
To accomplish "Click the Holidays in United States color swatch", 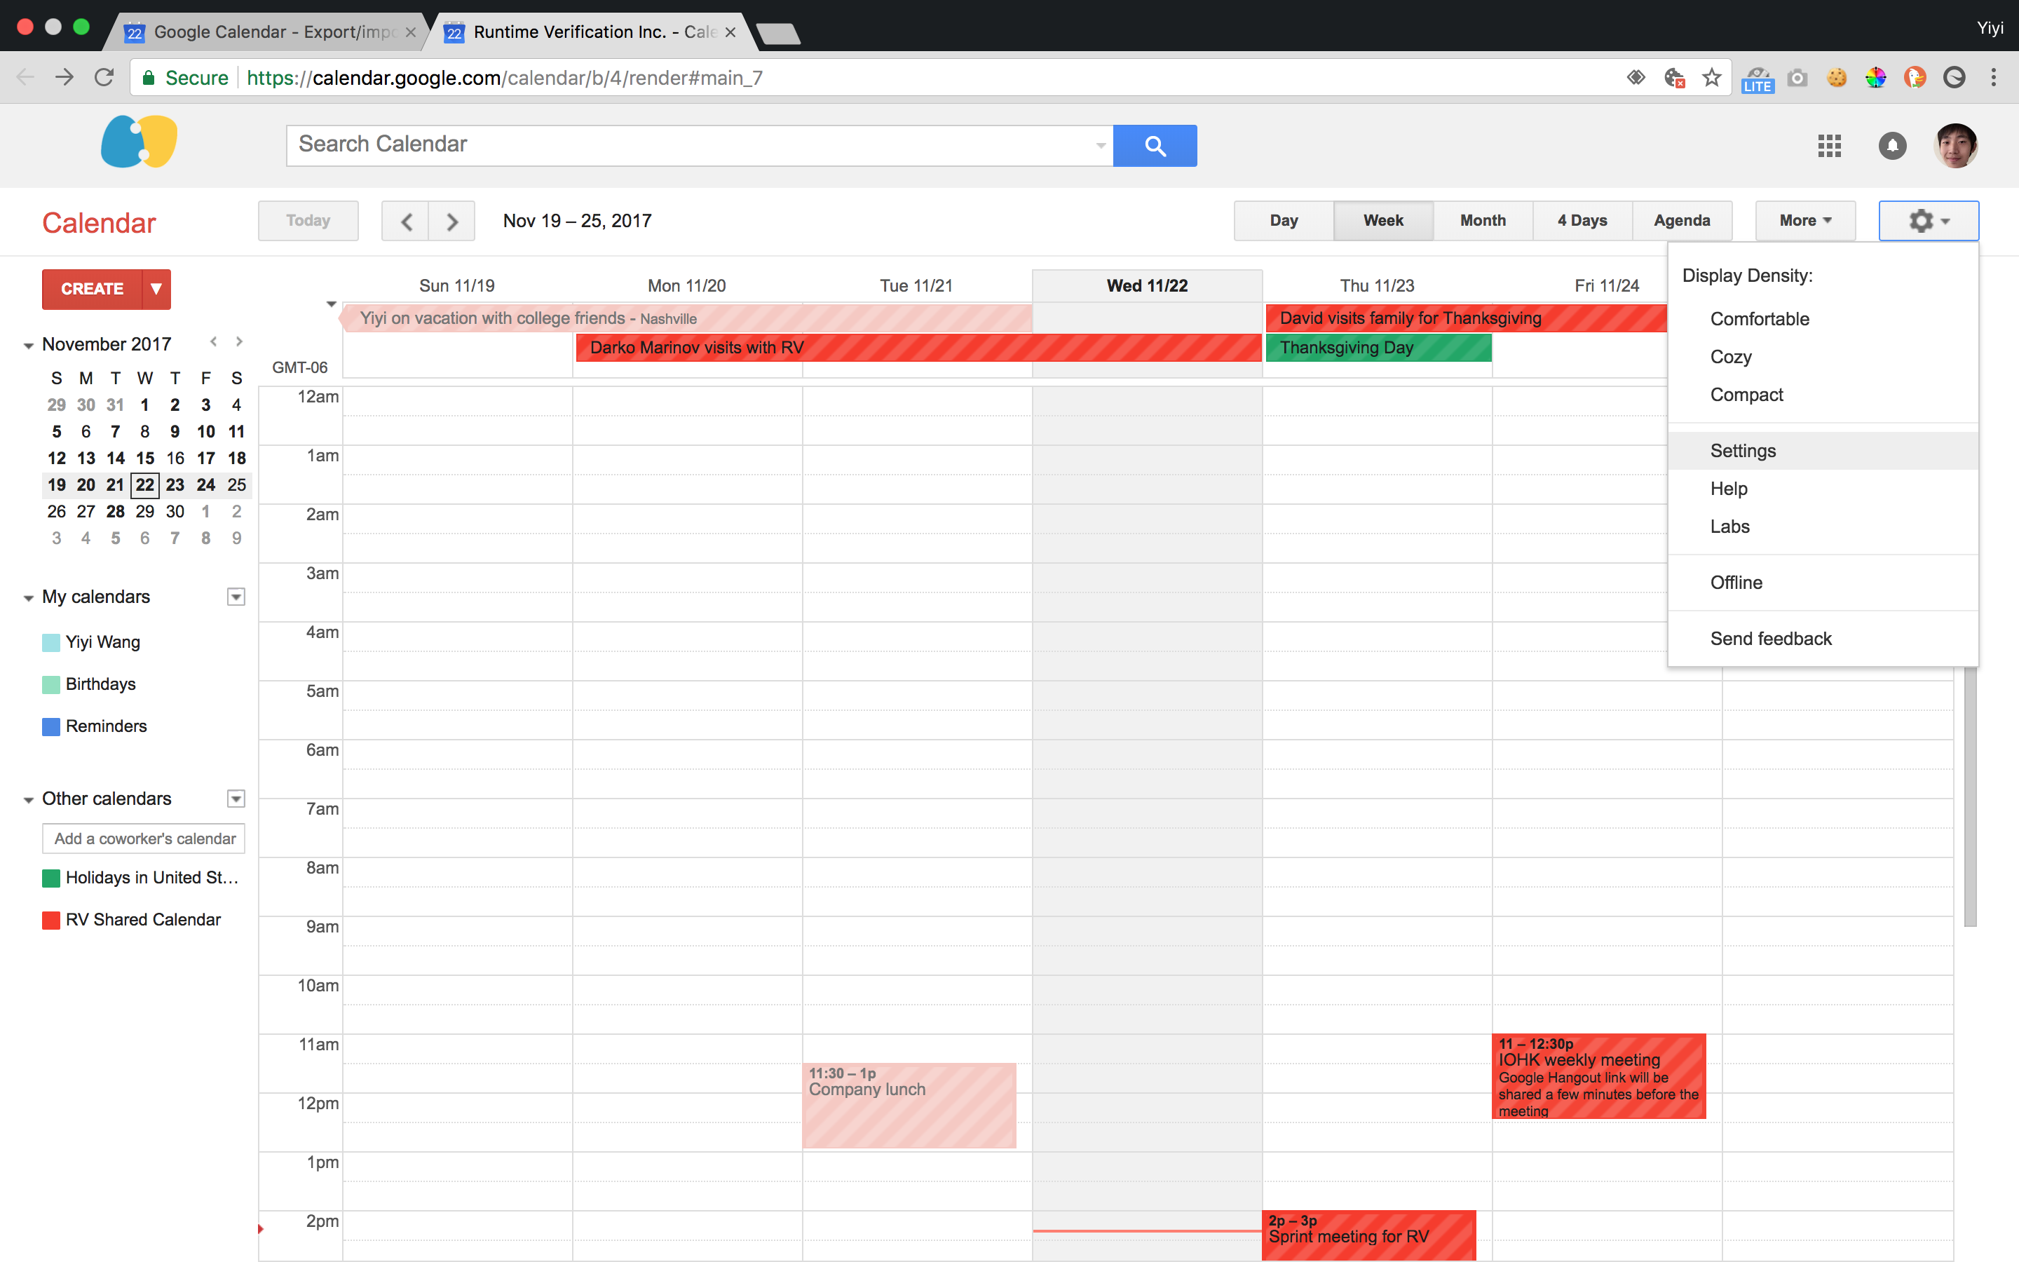I will (x=51, y=878).
